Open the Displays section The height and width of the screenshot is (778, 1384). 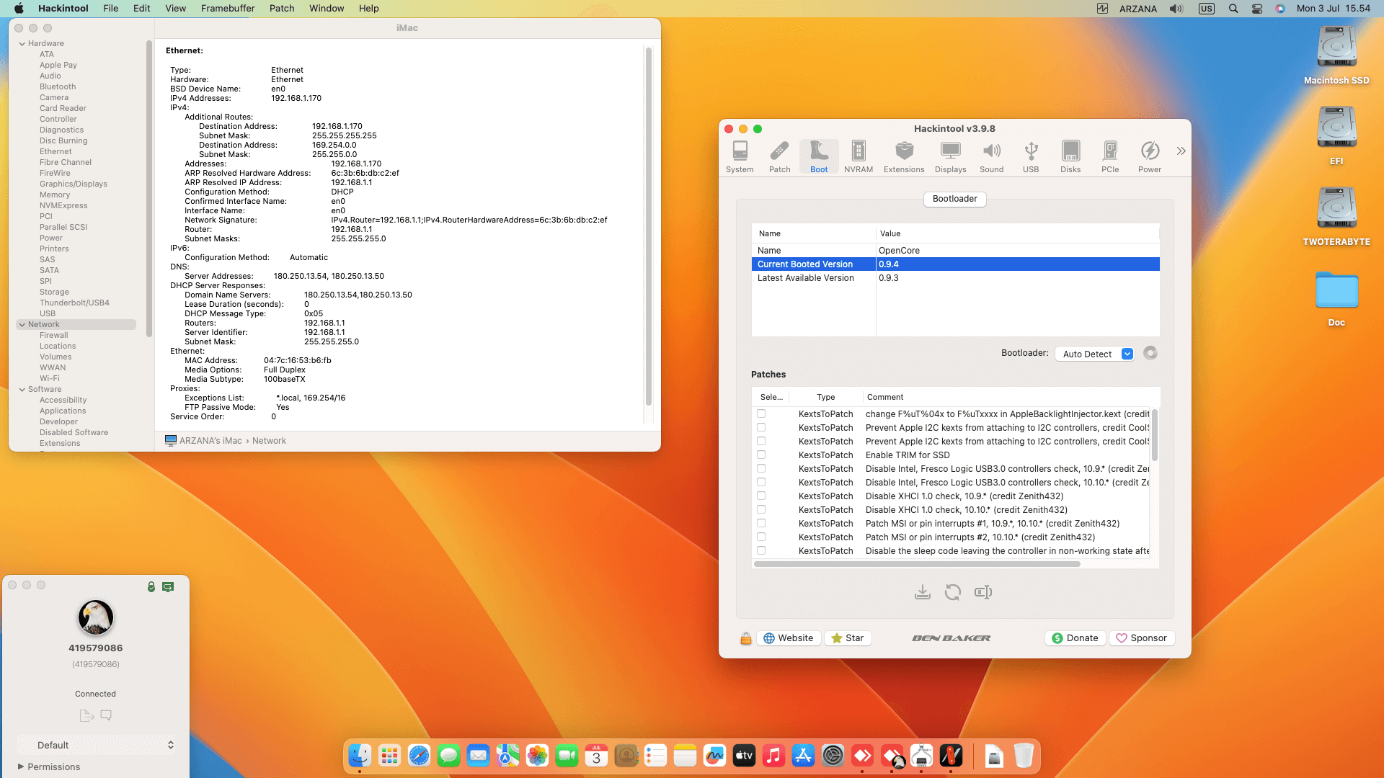click(x=951, y=156)
